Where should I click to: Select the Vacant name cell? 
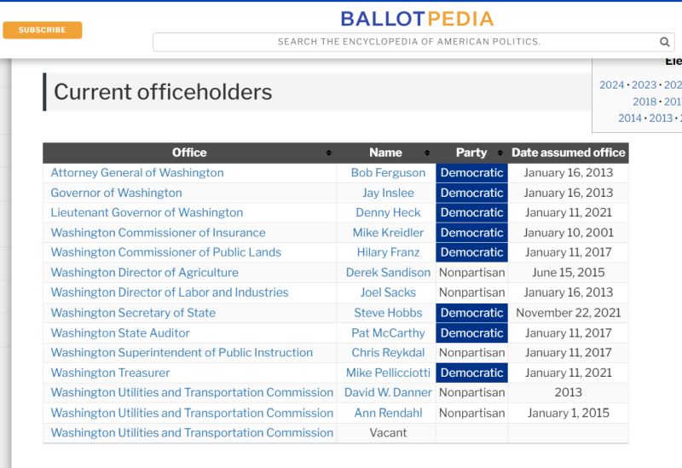388,433
